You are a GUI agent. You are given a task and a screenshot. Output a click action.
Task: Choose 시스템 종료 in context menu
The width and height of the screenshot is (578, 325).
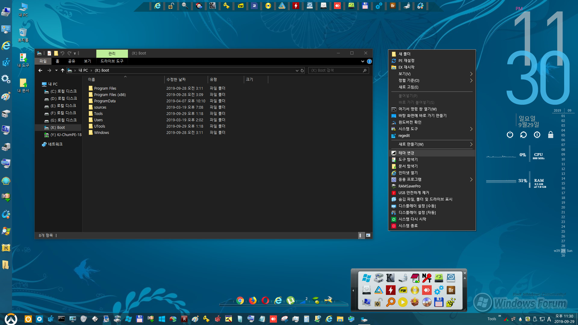tap(432, 226)
